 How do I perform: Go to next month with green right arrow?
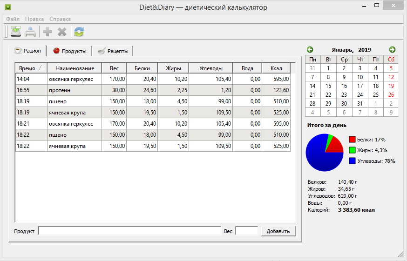[x=392, y=49]
